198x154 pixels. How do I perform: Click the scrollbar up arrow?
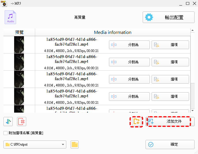tap(193, 30)
